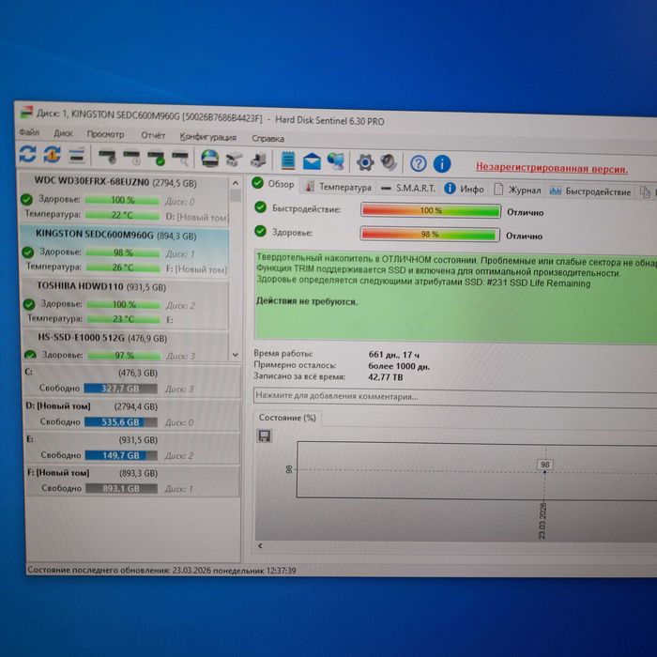Click the app icon in the title bar
657x657 pixels.
click(26, 113)
